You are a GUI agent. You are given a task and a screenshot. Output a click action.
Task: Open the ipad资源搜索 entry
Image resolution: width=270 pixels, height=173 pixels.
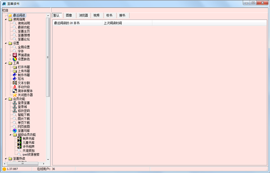[31, 155]
